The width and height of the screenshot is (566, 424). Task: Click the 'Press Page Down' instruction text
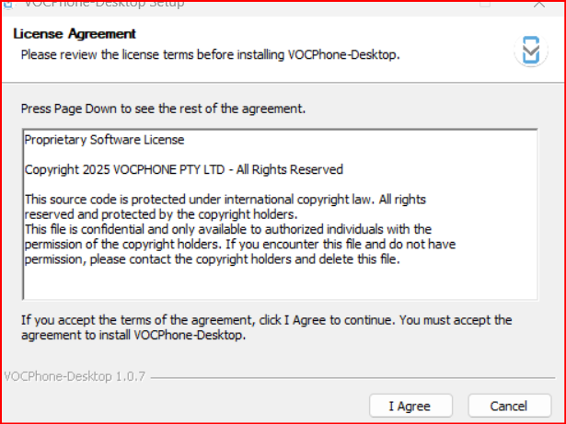pos(163,109)
